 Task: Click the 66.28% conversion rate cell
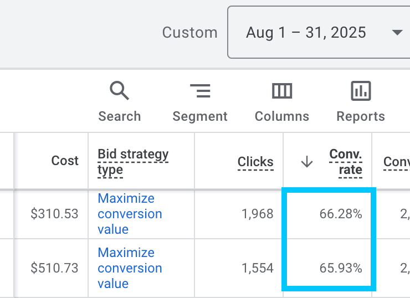coord(340,214)
